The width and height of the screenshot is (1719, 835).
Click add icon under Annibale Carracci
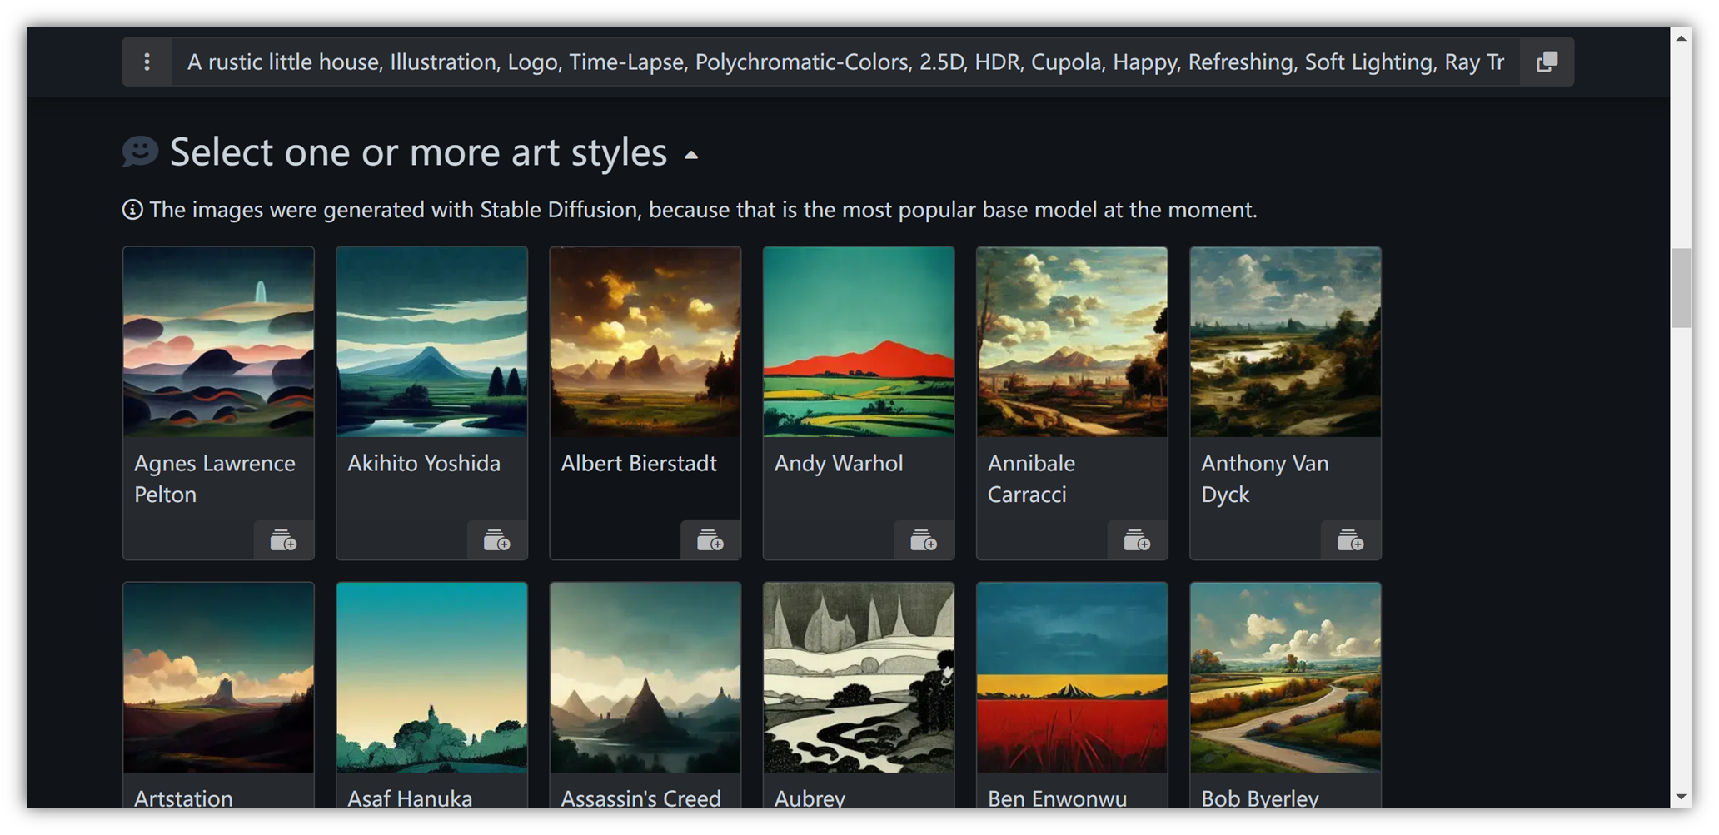coord(1136,541)
